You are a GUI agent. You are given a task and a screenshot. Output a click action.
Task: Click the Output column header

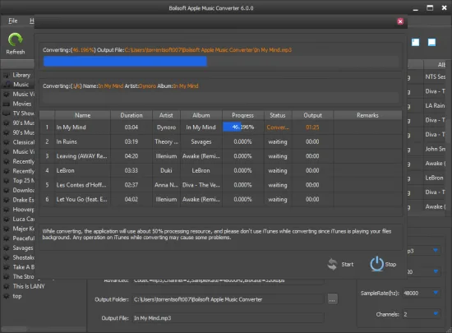[313, 115]
